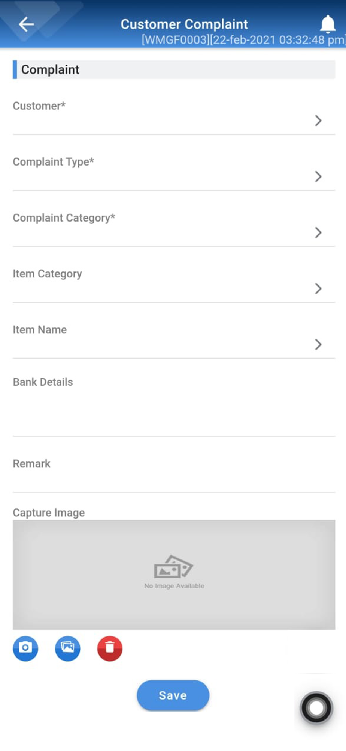
Task: Open the Item Category chevron
Action: click(x=318, y=288)
